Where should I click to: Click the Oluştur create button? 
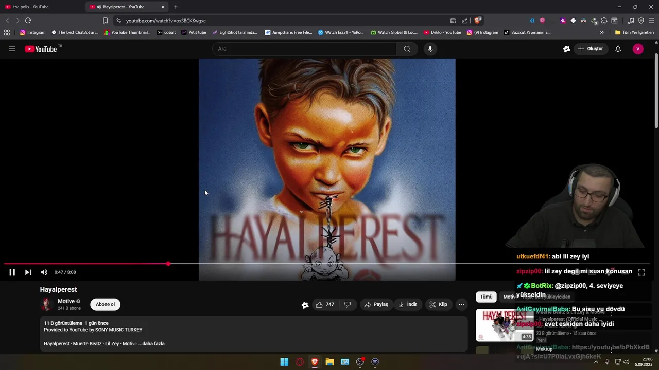[x=591, y=49]
